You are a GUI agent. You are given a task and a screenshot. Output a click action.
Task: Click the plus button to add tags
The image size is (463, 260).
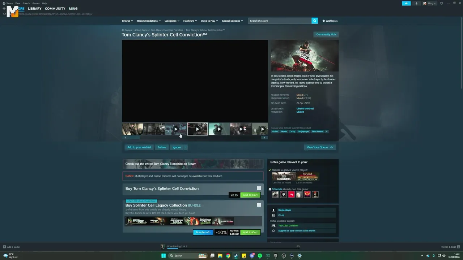click(x=327, y=131)
